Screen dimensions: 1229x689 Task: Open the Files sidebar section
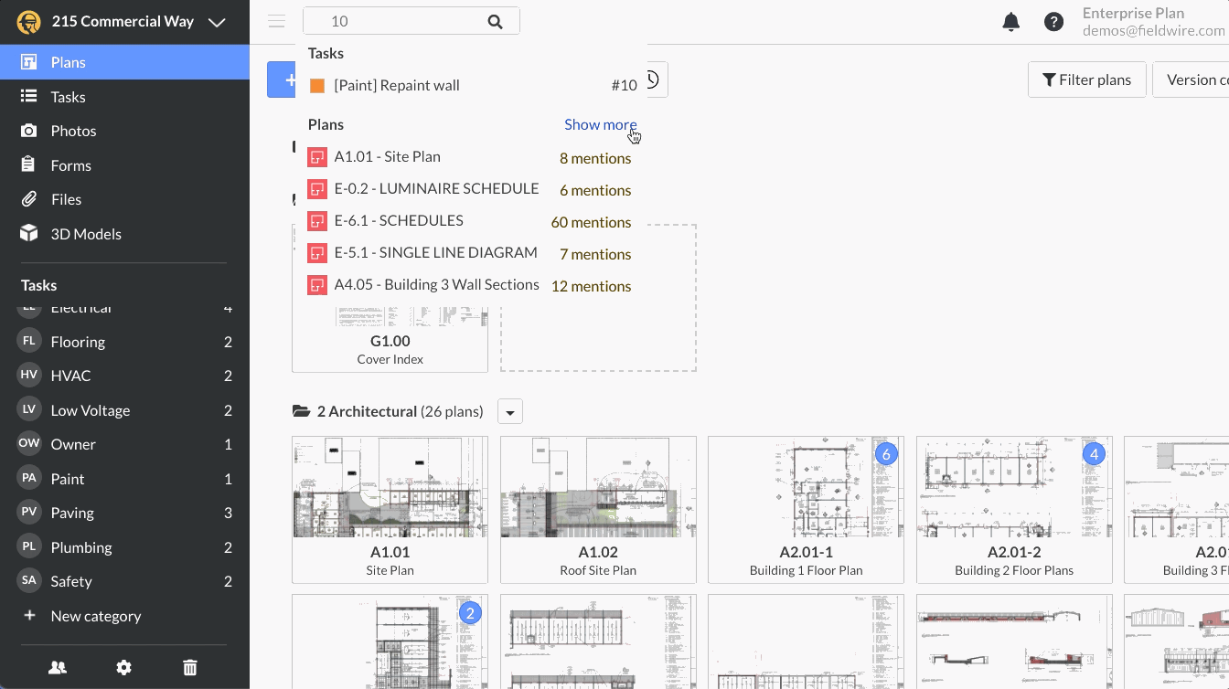pos(124,199)
